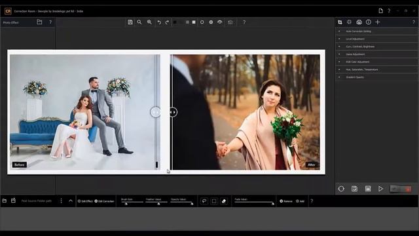Select the Add radio option
Image resolution: width=419 pixels, height=236 pixels.
[300, 201]
